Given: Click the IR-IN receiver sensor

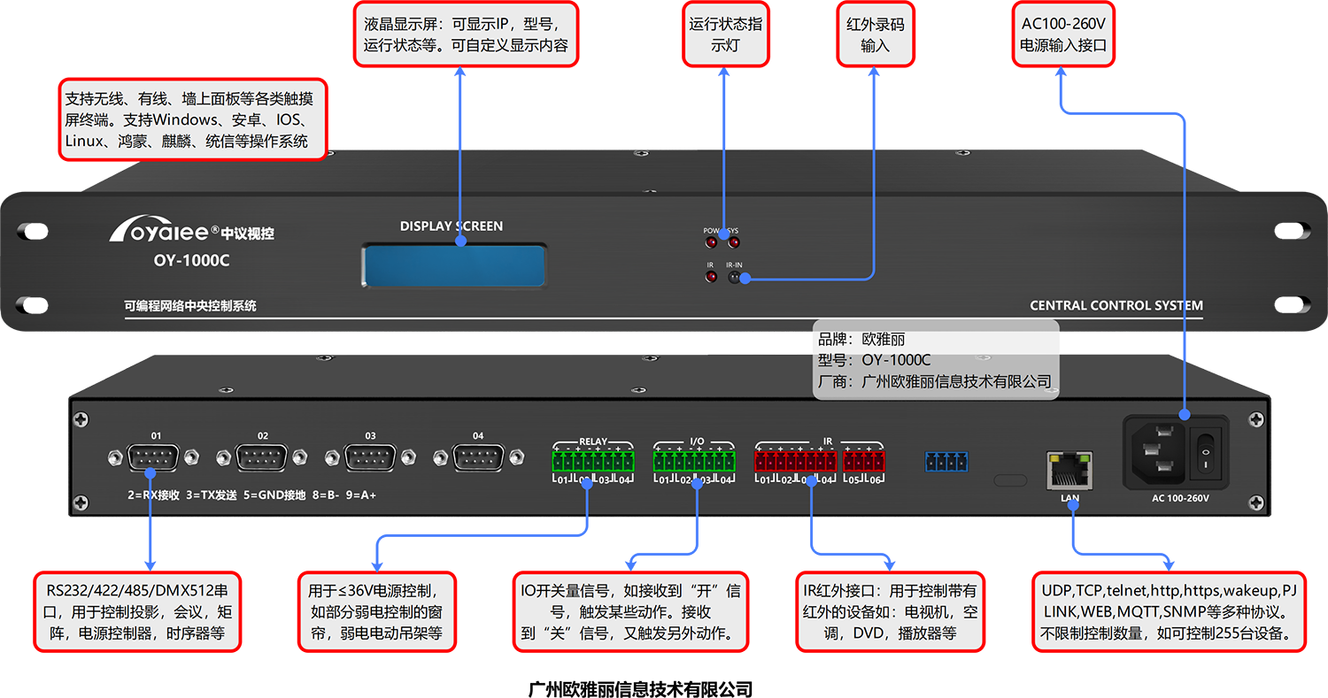Looking at the screenshot, I should tap(734, 277).
